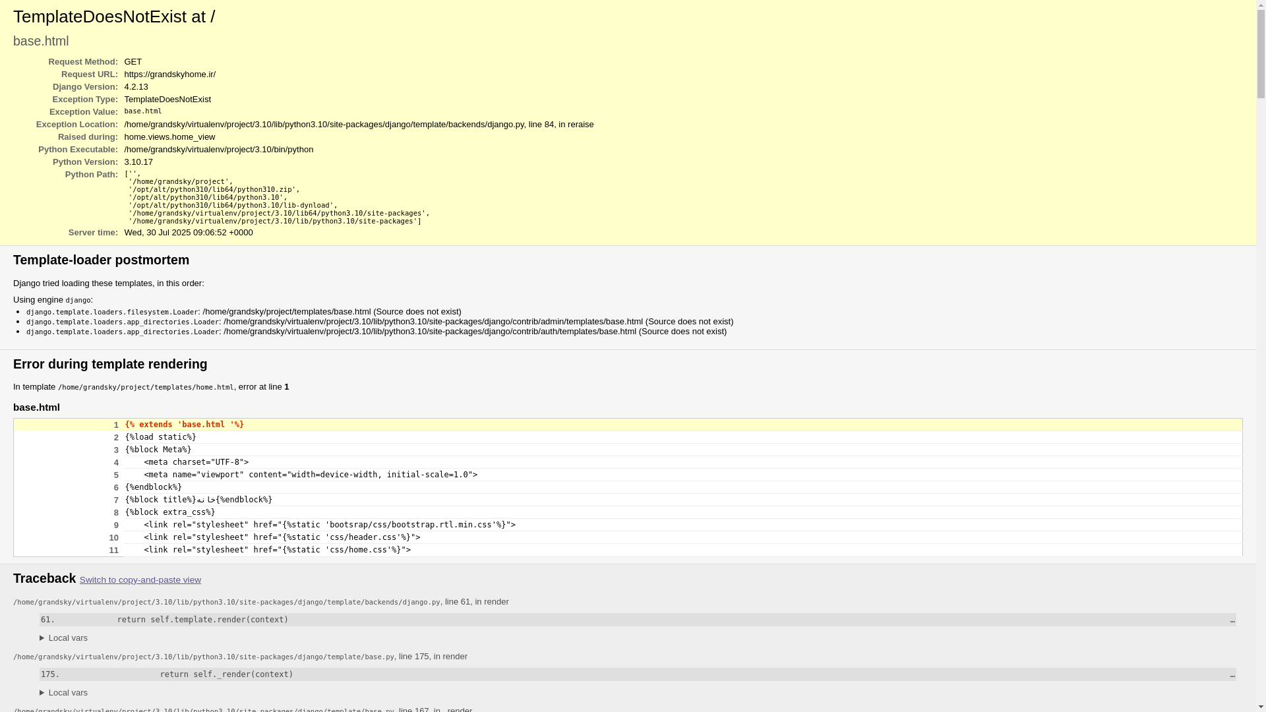Click Request Method value GET
The height and width of the screenshot is (712, 1266).
pos(133,62)
